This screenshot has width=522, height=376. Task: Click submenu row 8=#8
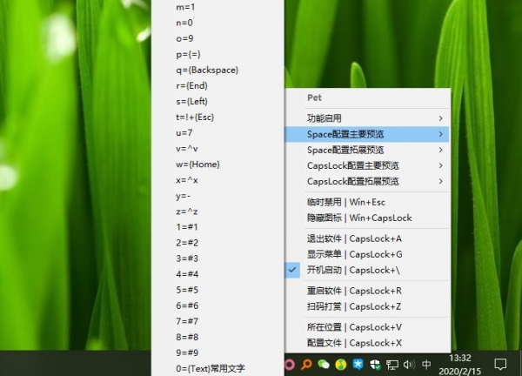217,337
